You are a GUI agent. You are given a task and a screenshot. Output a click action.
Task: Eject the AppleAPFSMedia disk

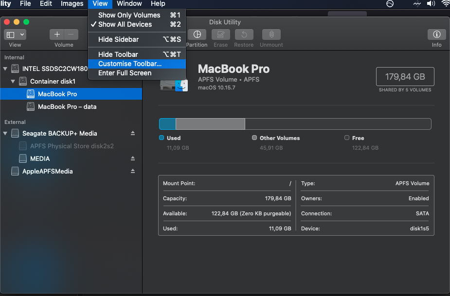(x=133, y=171)
